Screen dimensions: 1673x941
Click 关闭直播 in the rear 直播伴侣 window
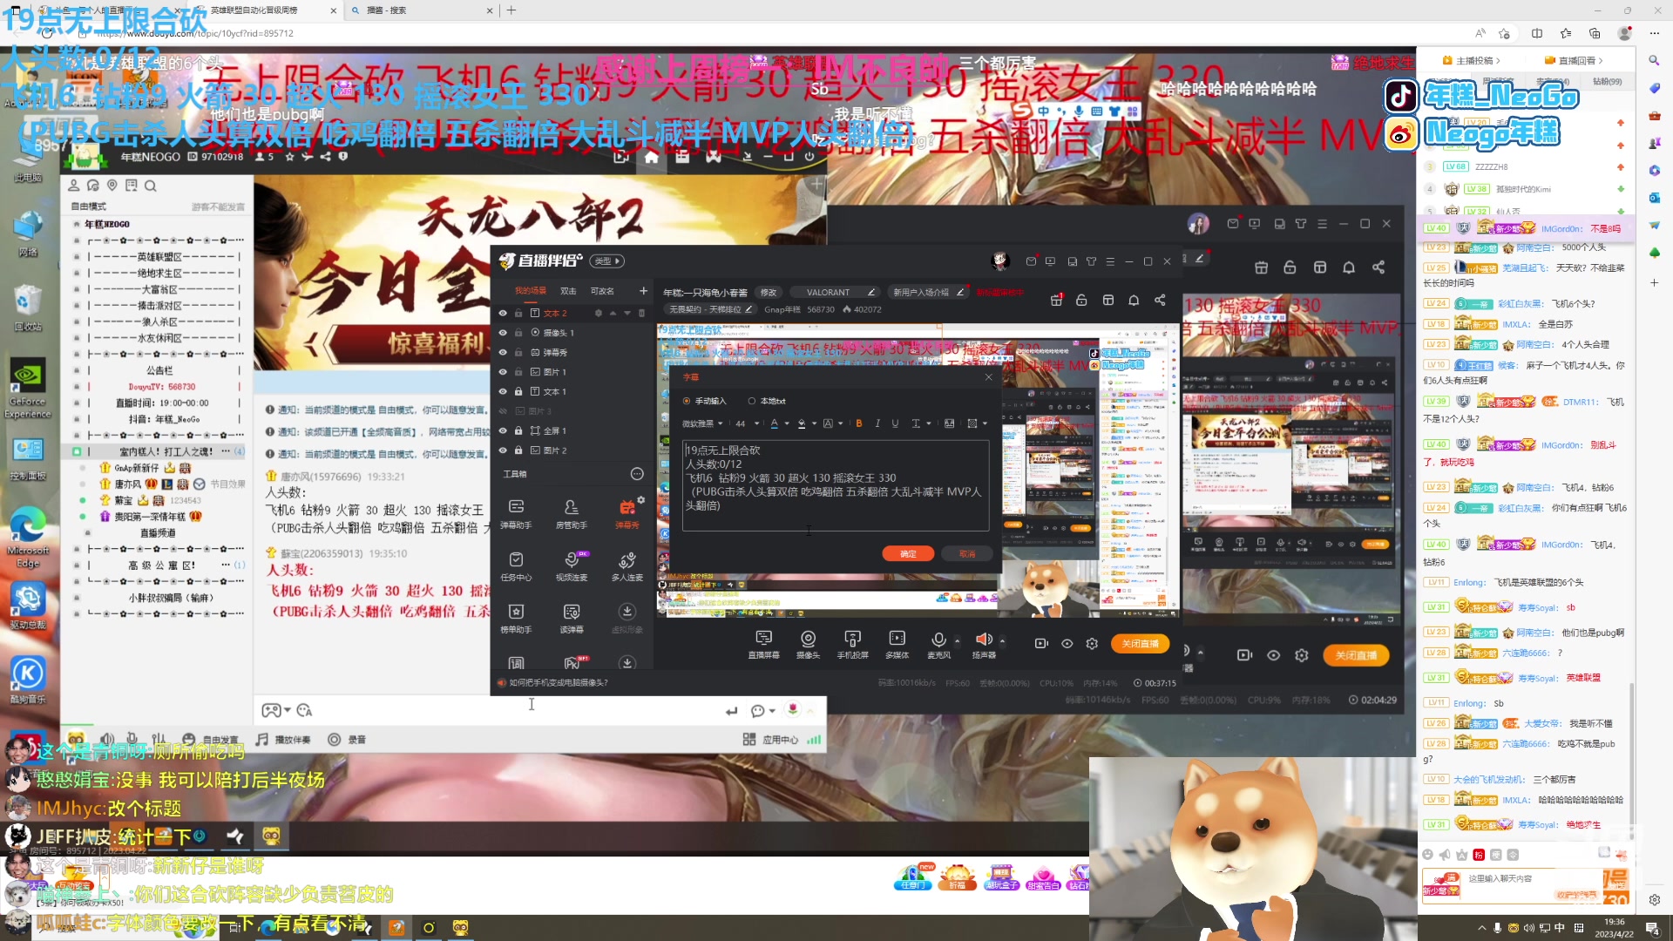click(1356, 655)
